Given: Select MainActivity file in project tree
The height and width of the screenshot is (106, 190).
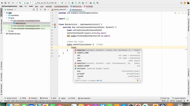Looking at the screenshot, I should click(x=26, y=23).
